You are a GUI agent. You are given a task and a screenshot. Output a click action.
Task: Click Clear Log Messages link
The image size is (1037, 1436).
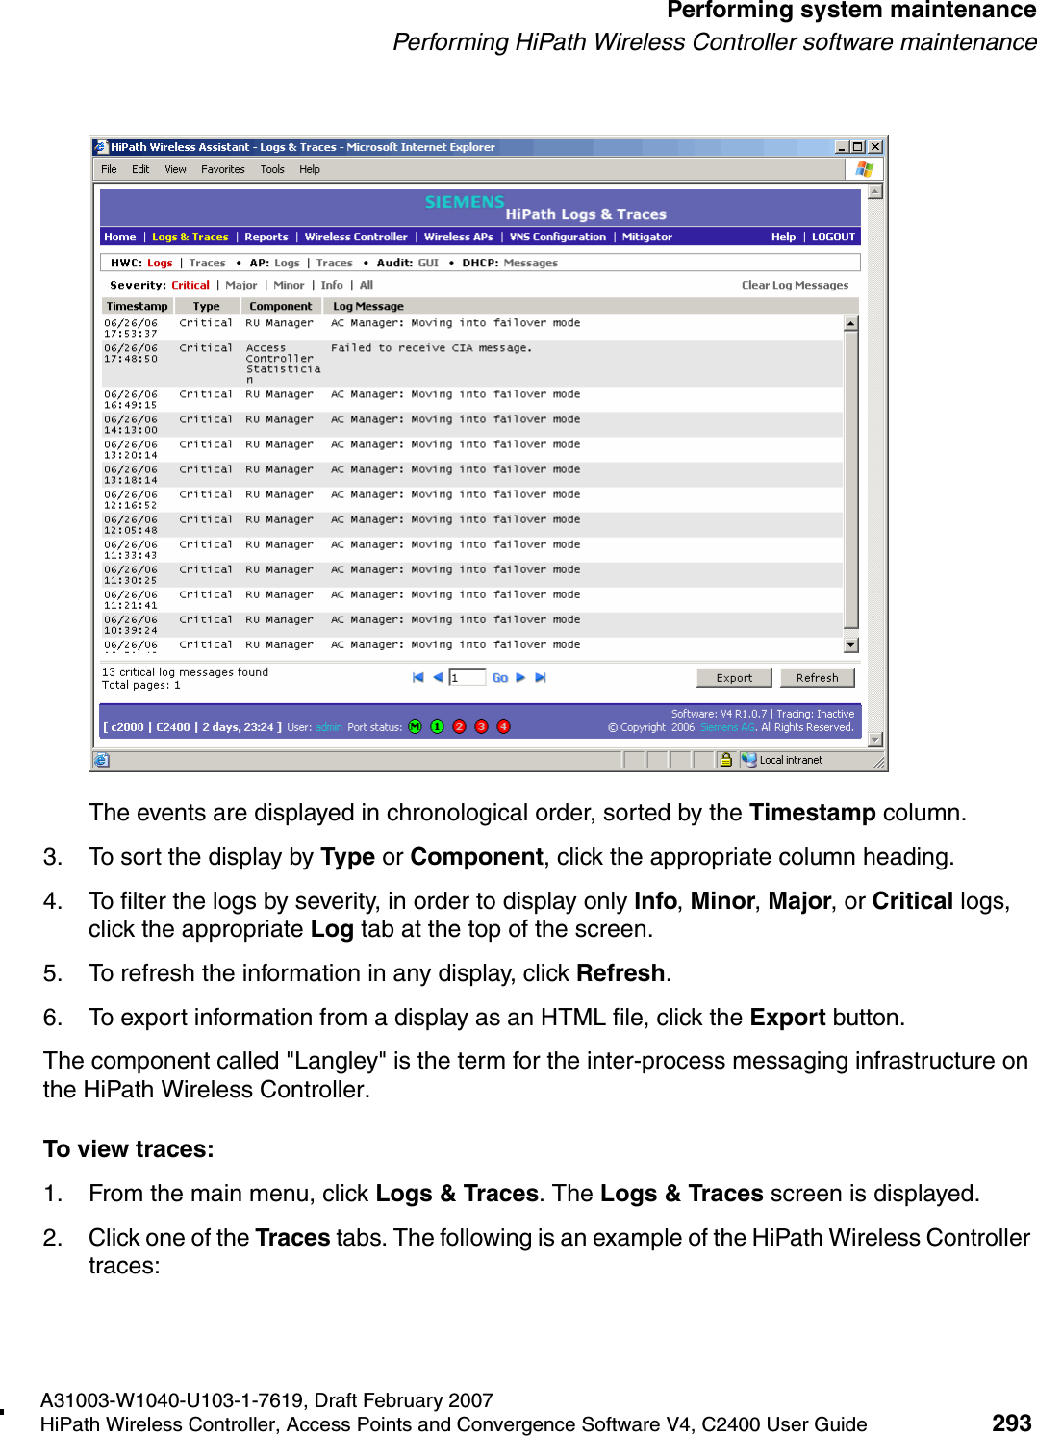pos(794,284)
